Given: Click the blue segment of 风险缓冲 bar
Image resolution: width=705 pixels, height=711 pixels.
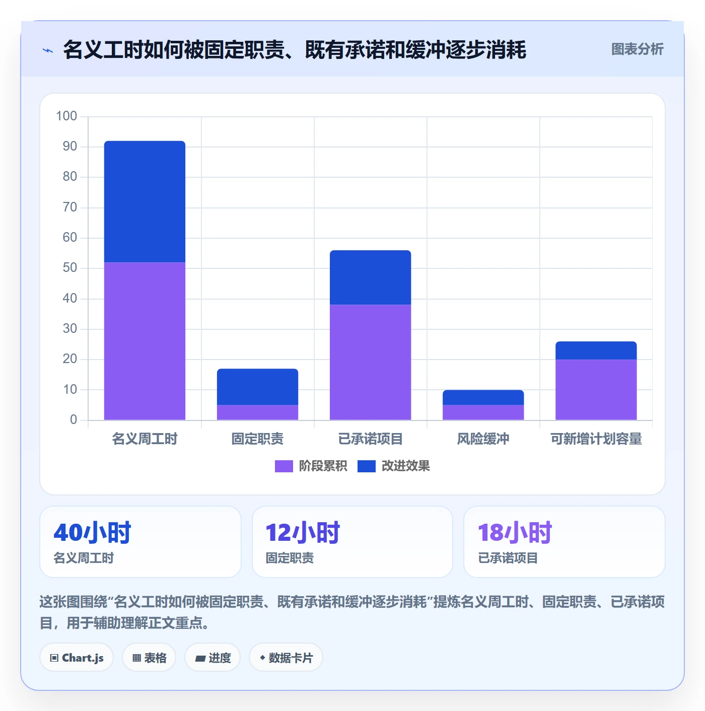Looking at the screenshot, I should [x=483, y=397].
